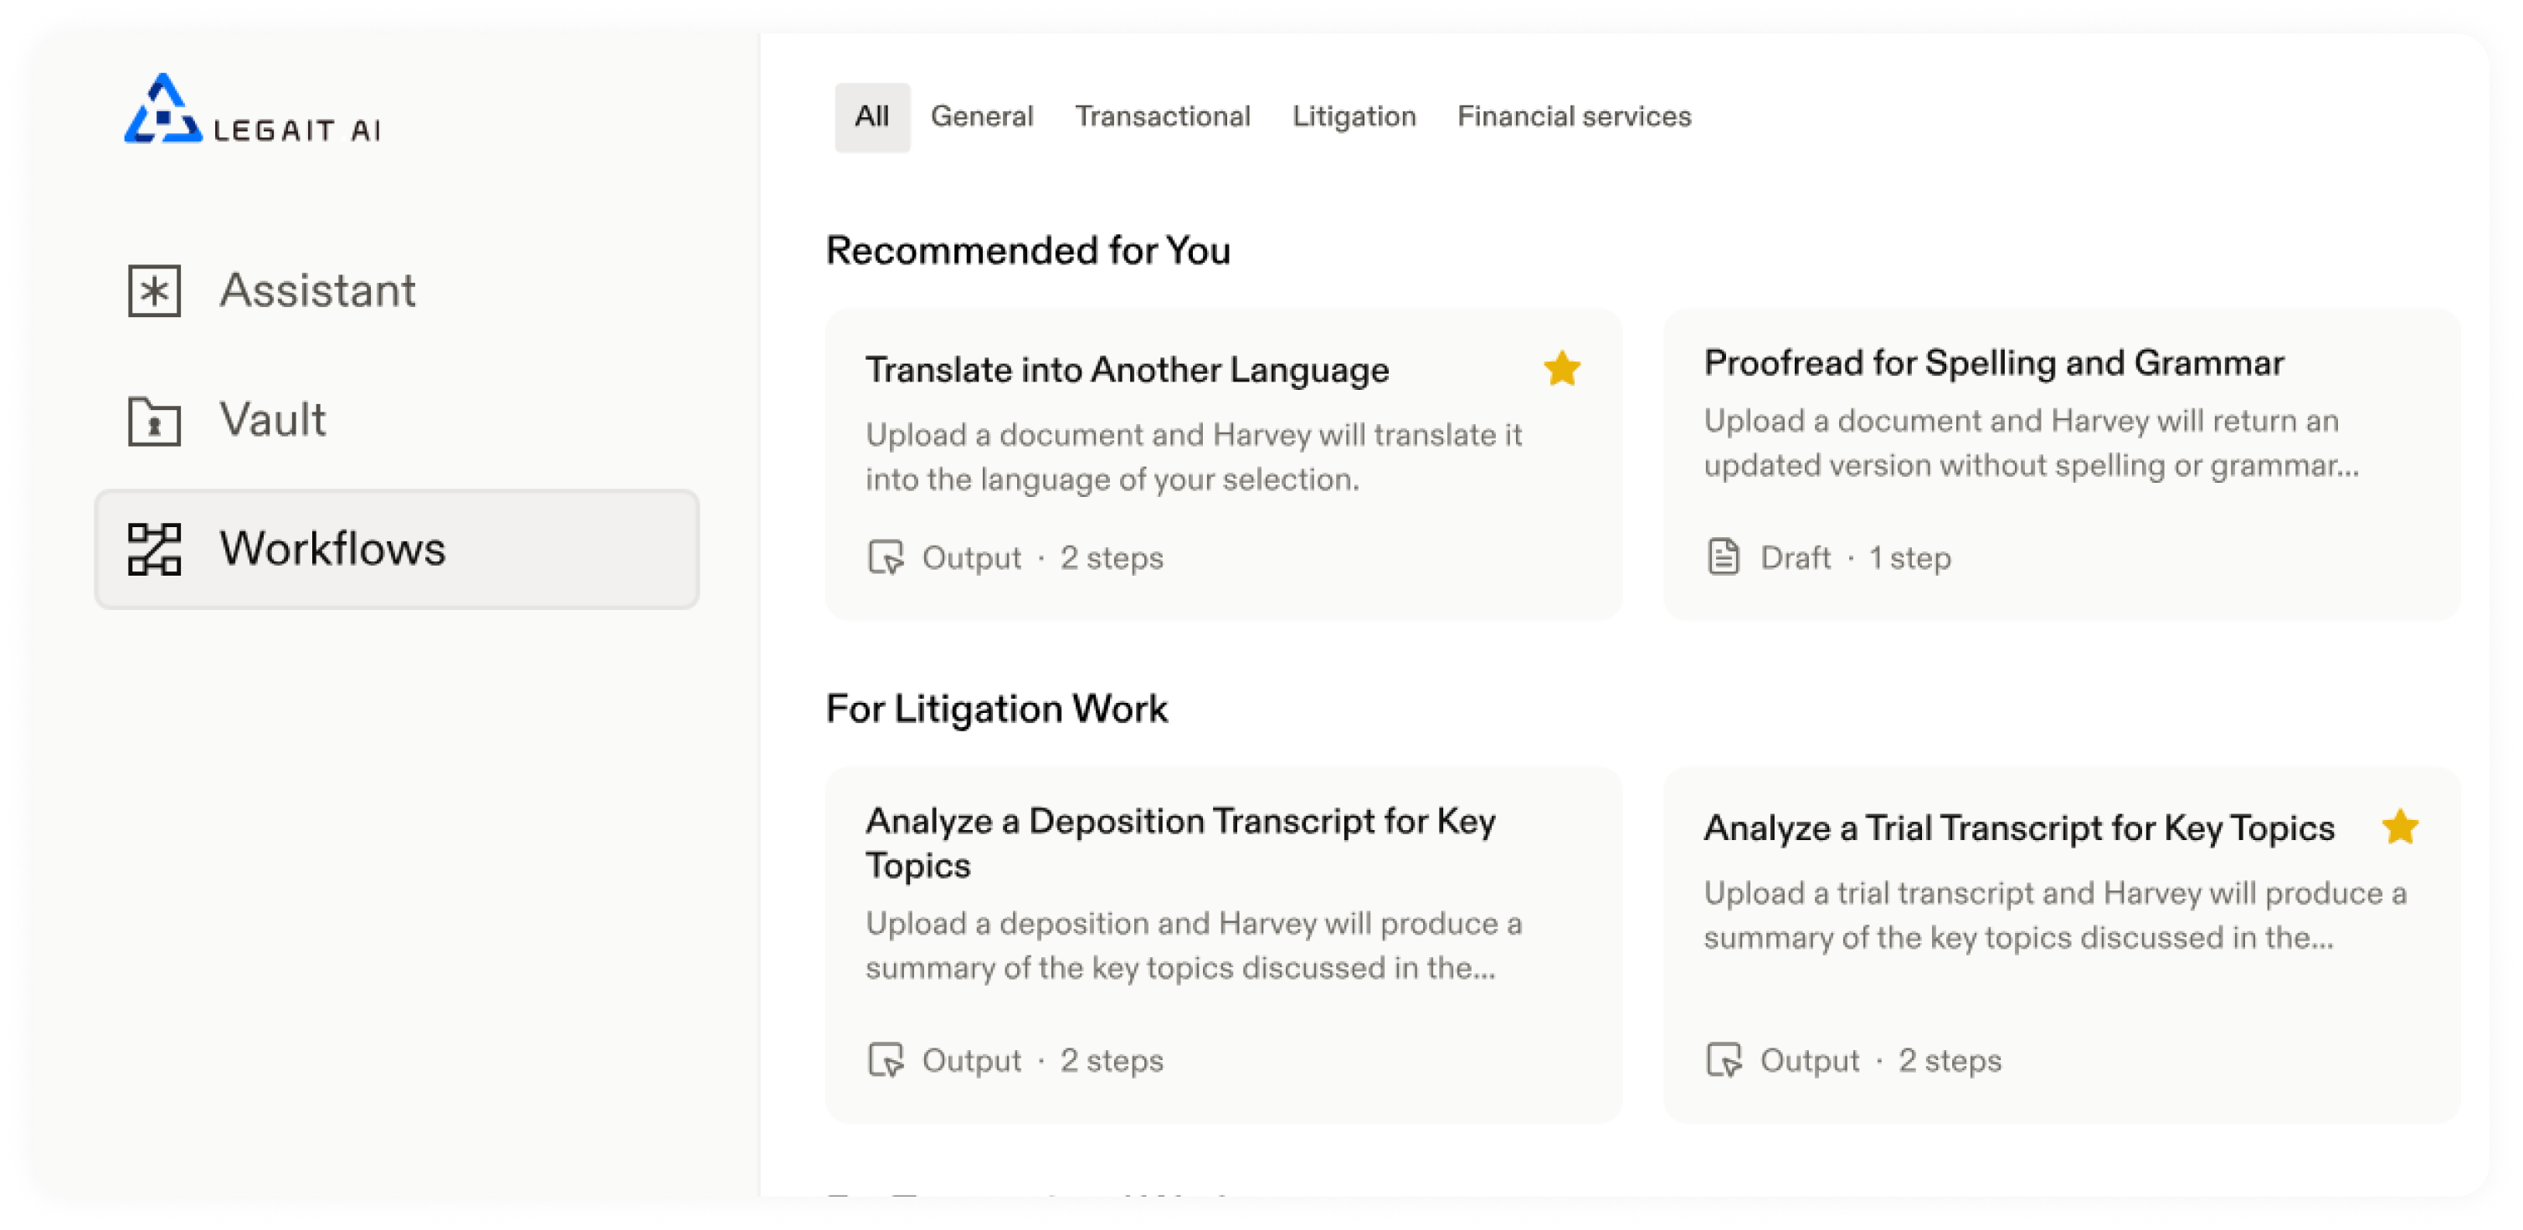Image resolution: width=2523 pixels, height=1230 pixels.
Task: Open Analyze a Trial Transcript title
Action: tap(2020, 828)
